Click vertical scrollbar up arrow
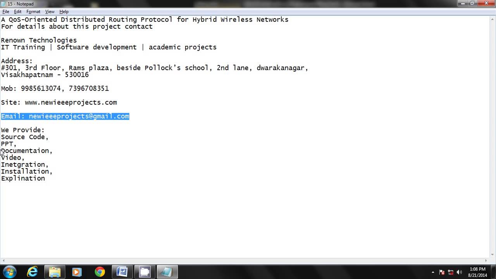The height and width of the screenshot is (279, 496). point(493,19)
